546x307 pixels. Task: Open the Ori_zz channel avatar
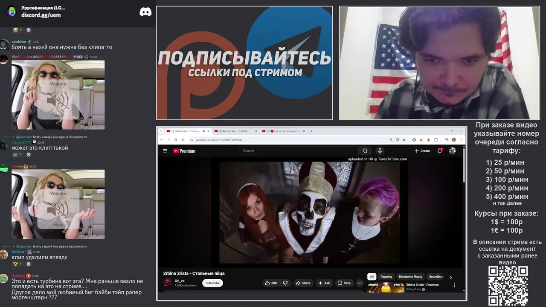168,283
